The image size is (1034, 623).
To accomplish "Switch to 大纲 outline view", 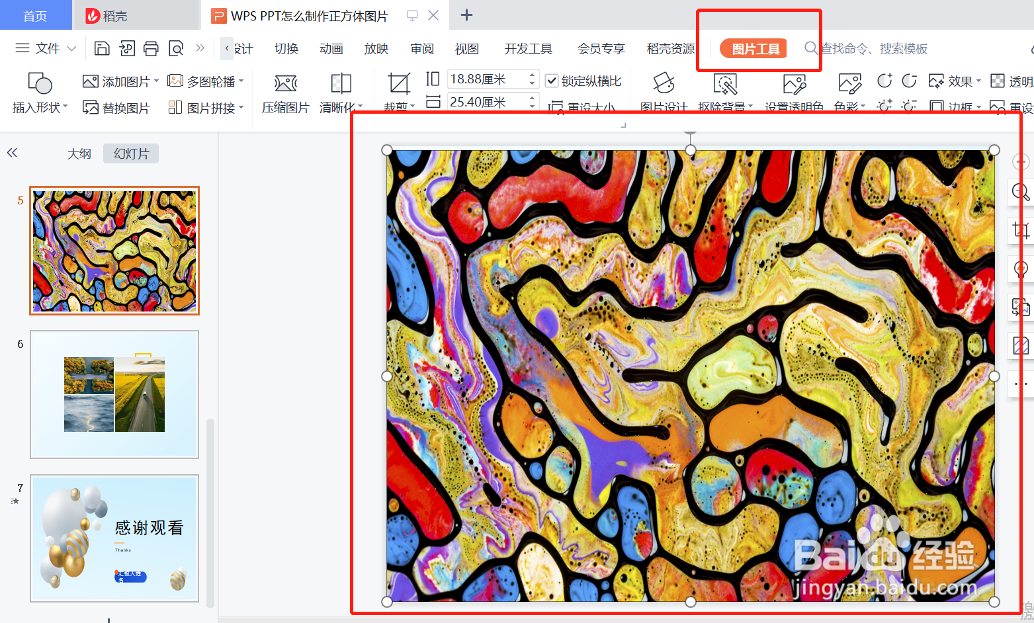I will [79, 153].
